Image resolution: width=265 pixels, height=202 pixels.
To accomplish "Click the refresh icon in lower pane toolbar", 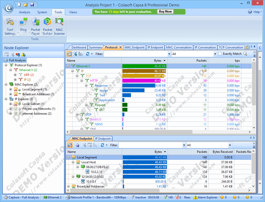I will click(102, 145).
